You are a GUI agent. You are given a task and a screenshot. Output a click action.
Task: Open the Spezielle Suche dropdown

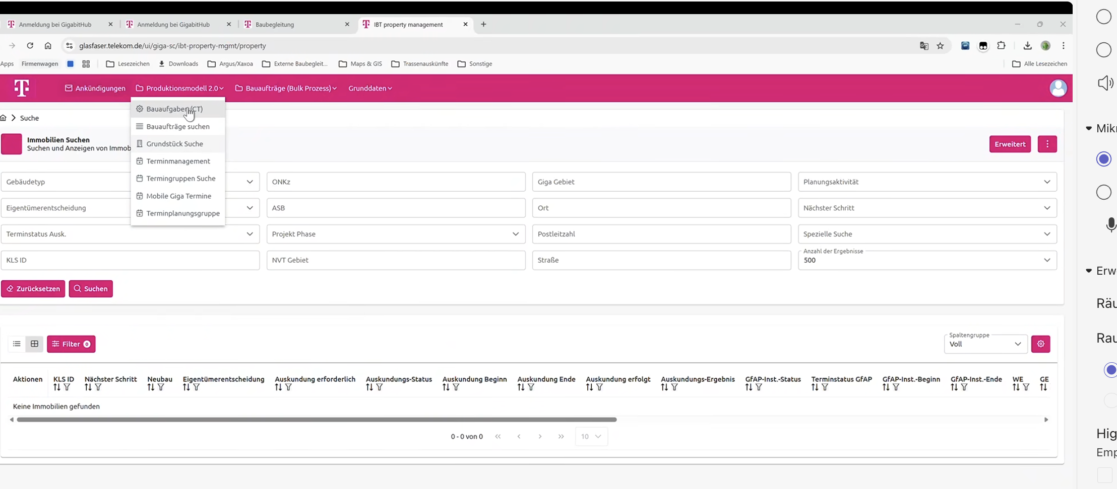(927, 234)
